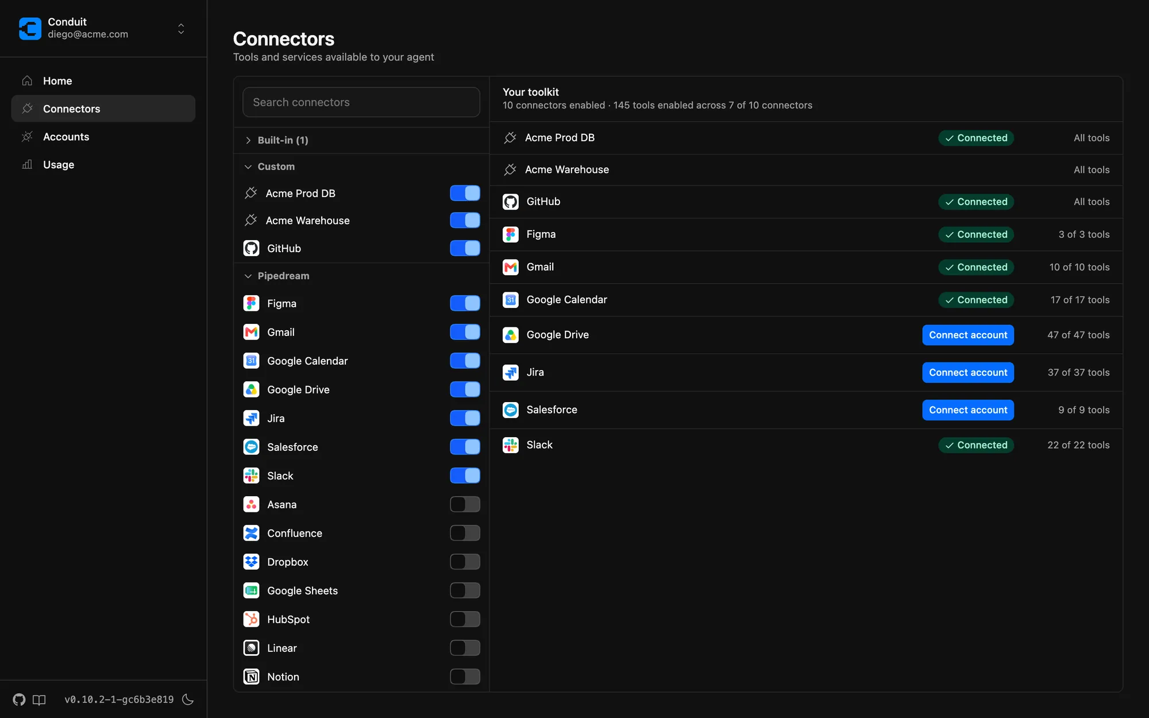Collapse the Custom section
The width and height of the screenshot is (1149, 718).
tap(361, 167)
